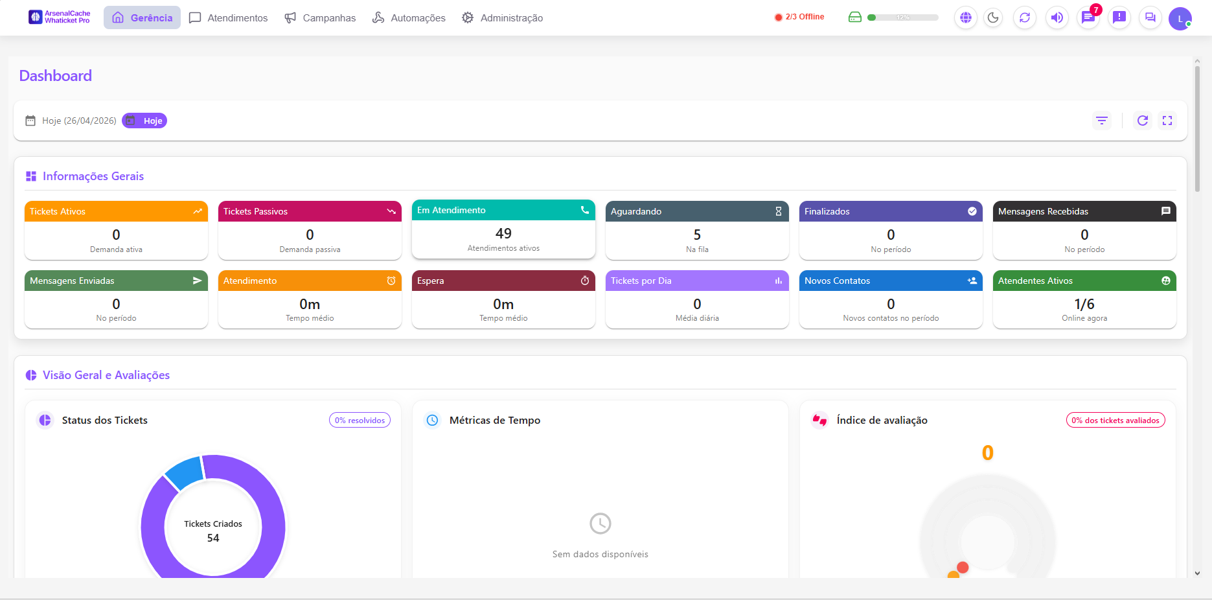The image size is (1212, 600).
Task: Click the sync/refresh icon in the header
Action: pos(1025,17)
